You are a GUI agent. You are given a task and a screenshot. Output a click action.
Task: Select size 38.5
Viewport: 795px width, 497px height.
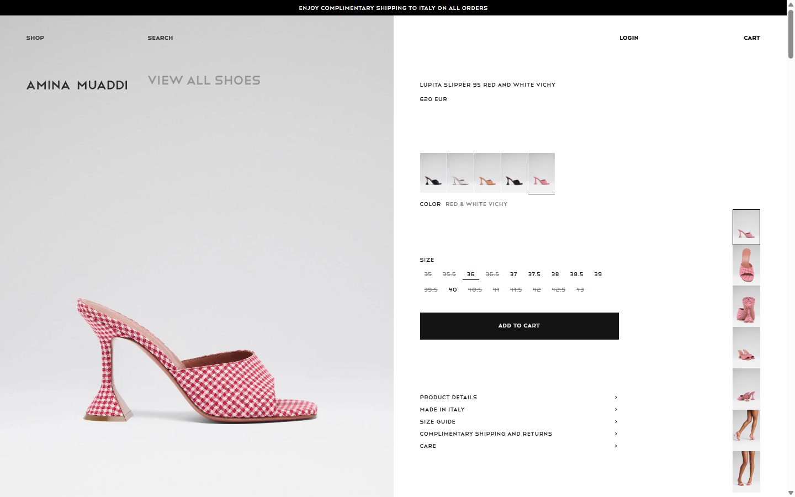tap(576, 274)
